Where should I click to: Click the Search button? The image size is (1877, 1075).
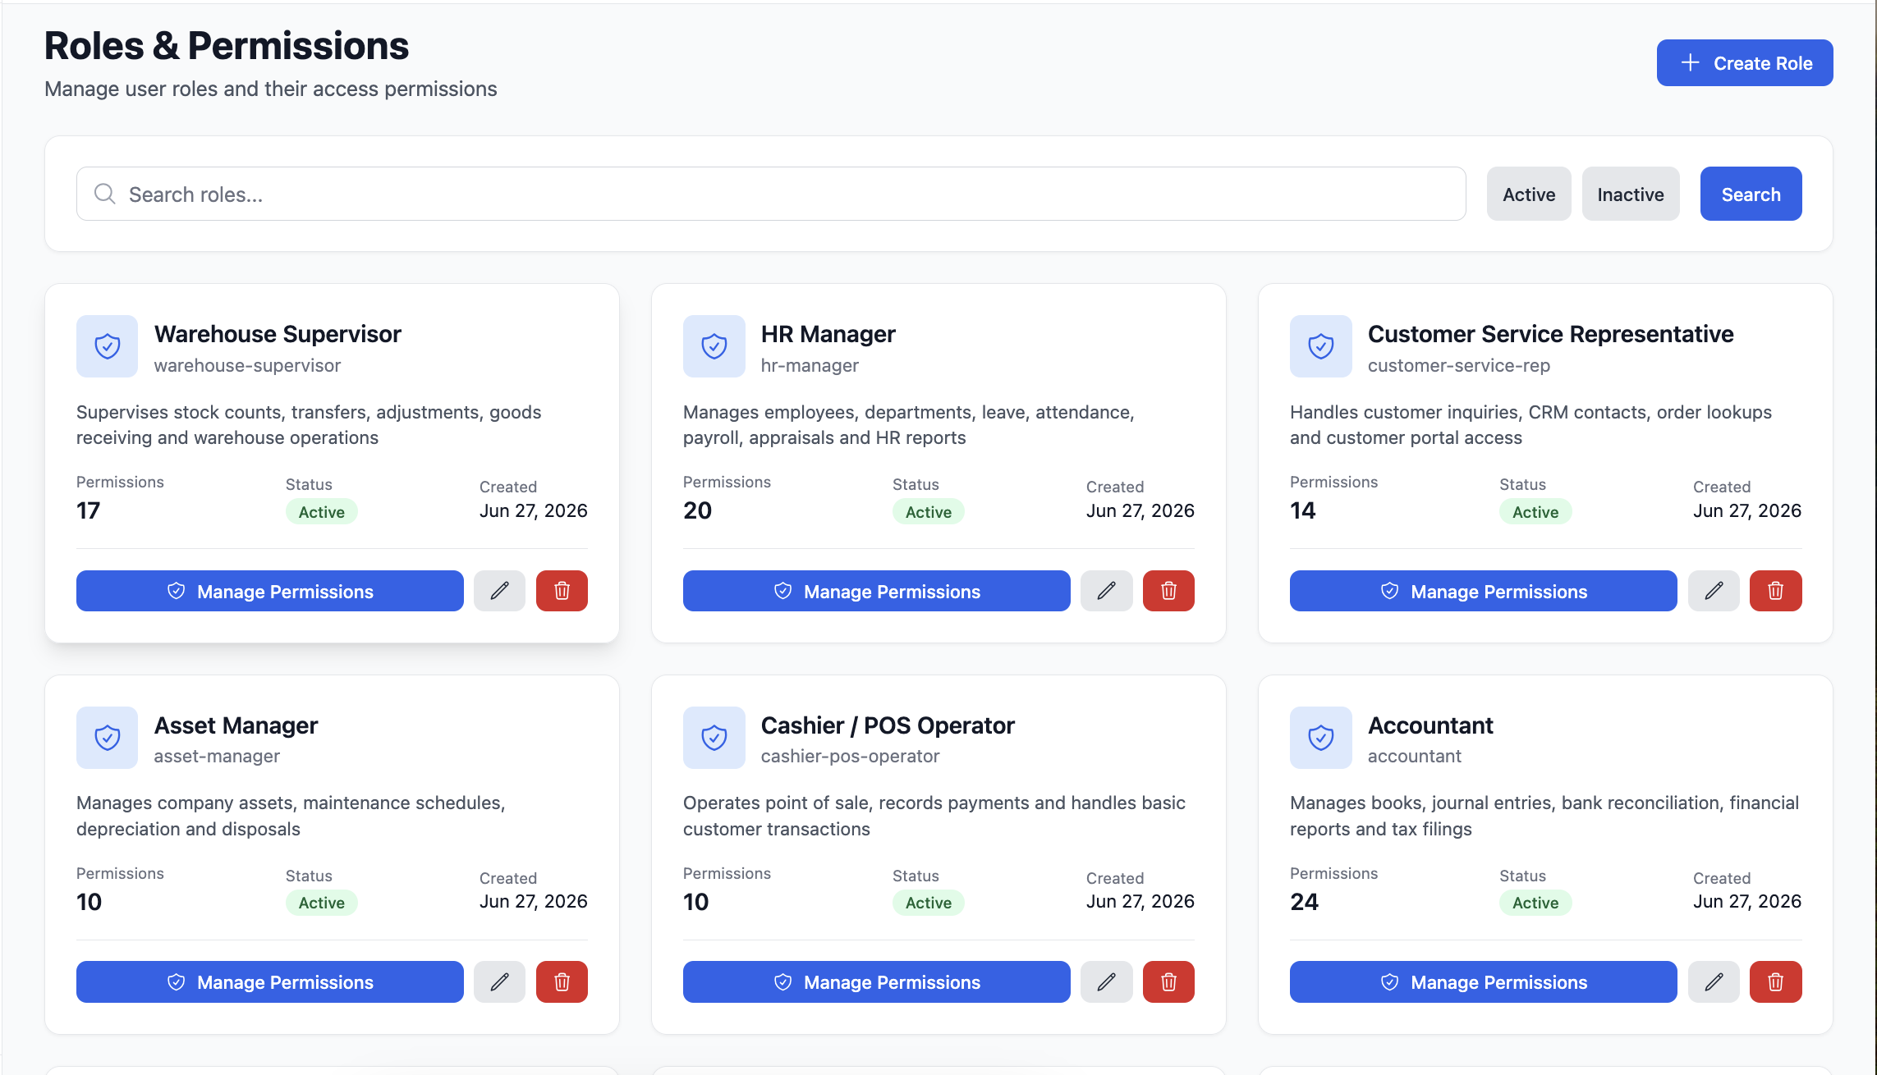[1751, 194]
